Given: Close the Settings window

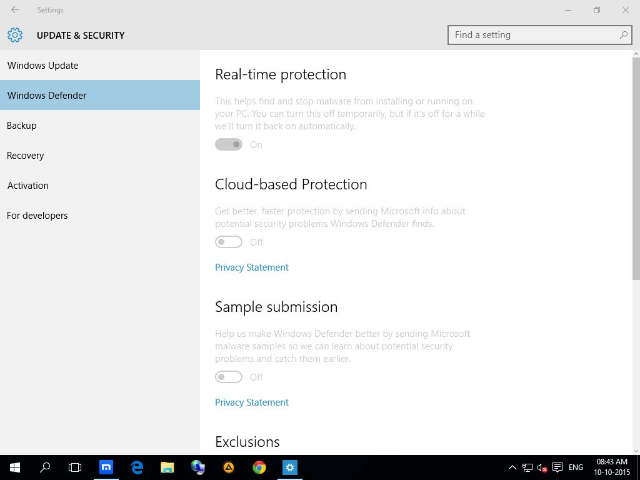Looking at the screenshot, I should 625,10.
